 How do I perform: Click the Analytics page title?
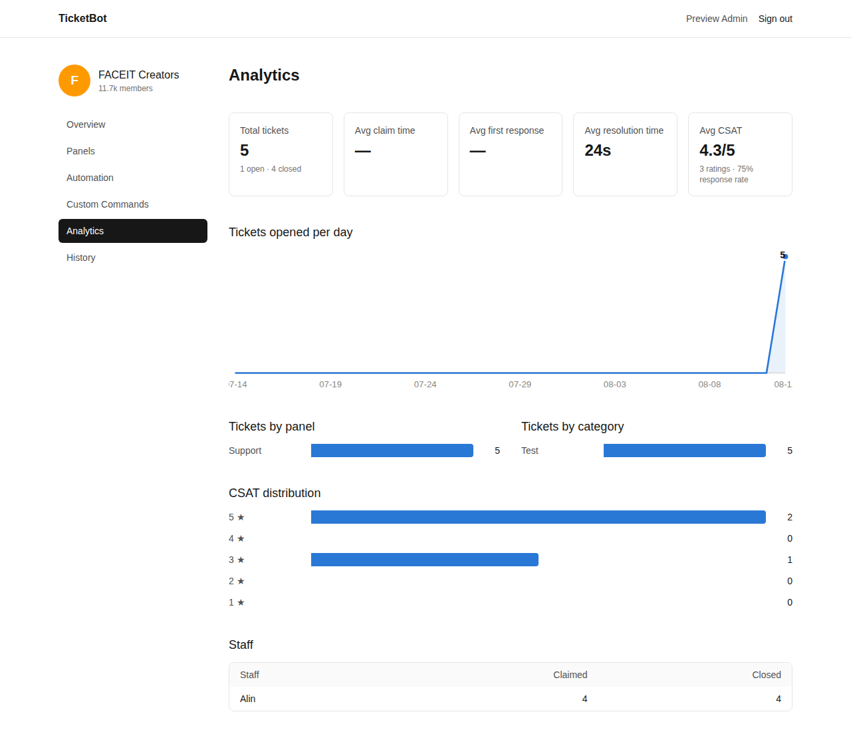[x=264, y=75]
